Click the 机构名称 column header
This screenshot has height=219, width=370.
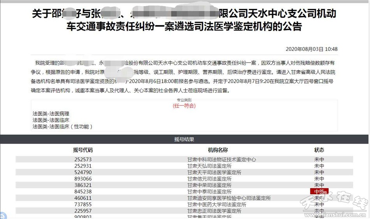click(218, 150)
